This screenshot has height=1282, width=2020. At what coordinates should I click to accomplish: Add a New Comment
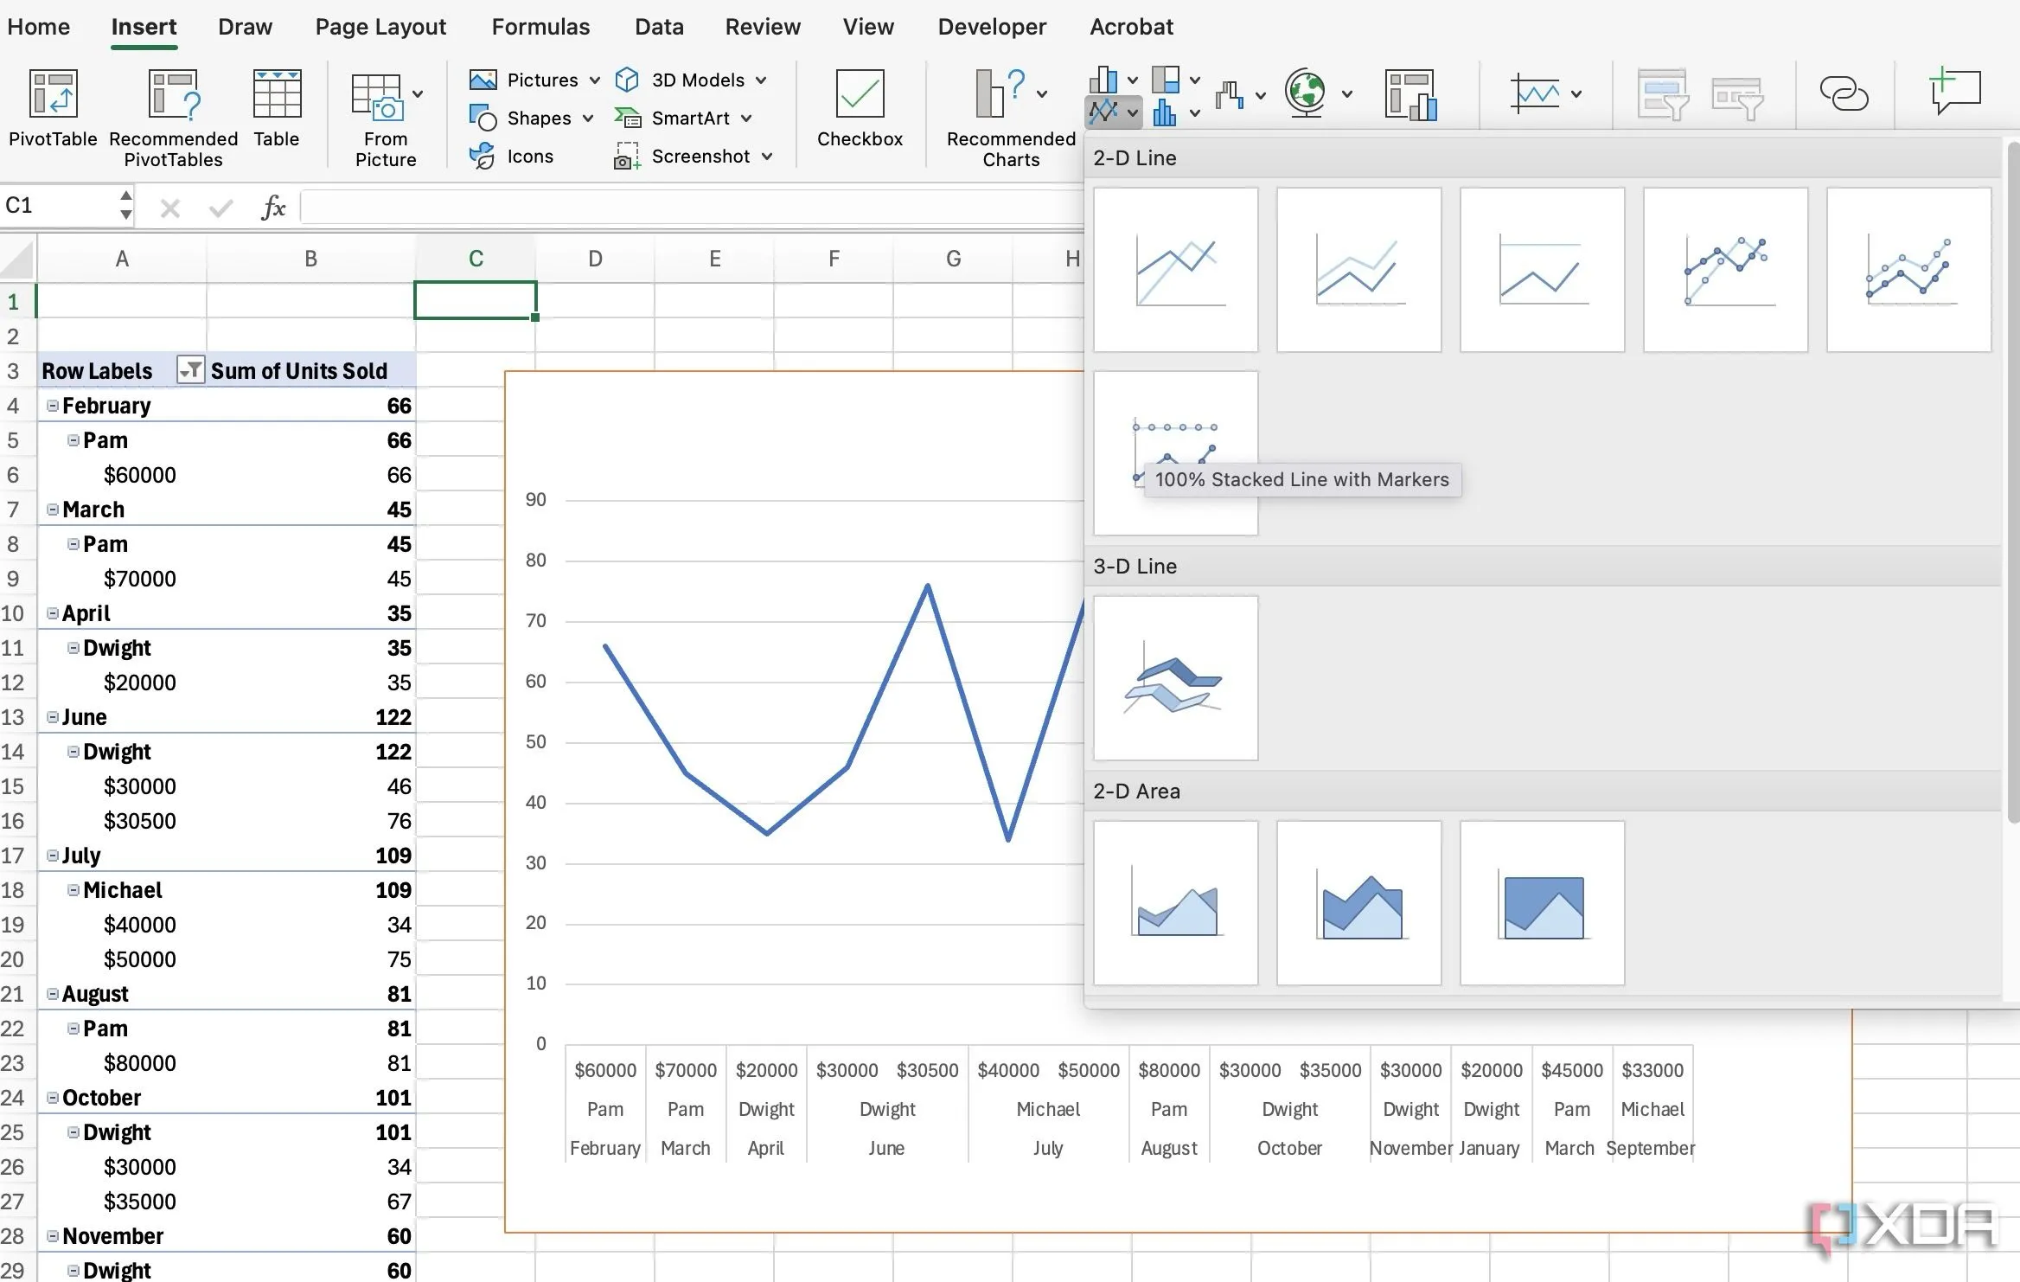click(1955, 90)
